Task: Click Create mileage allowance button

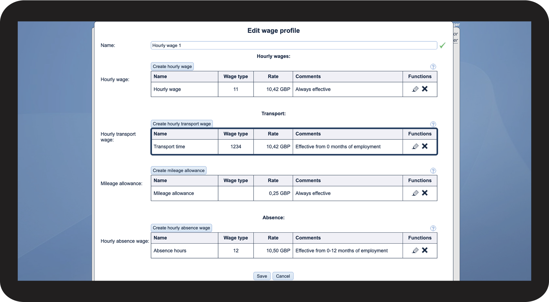Action: 179,170
